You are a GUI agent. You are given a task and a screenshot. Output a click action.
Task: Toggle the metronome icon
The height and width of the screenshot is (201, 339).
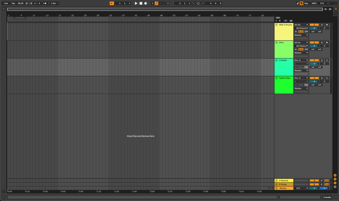point(45,3)
